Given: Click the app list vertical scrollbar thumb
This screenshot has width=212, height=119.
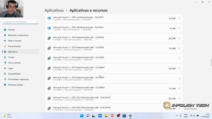Looking at the screenshot, I should tap(211, 63).
